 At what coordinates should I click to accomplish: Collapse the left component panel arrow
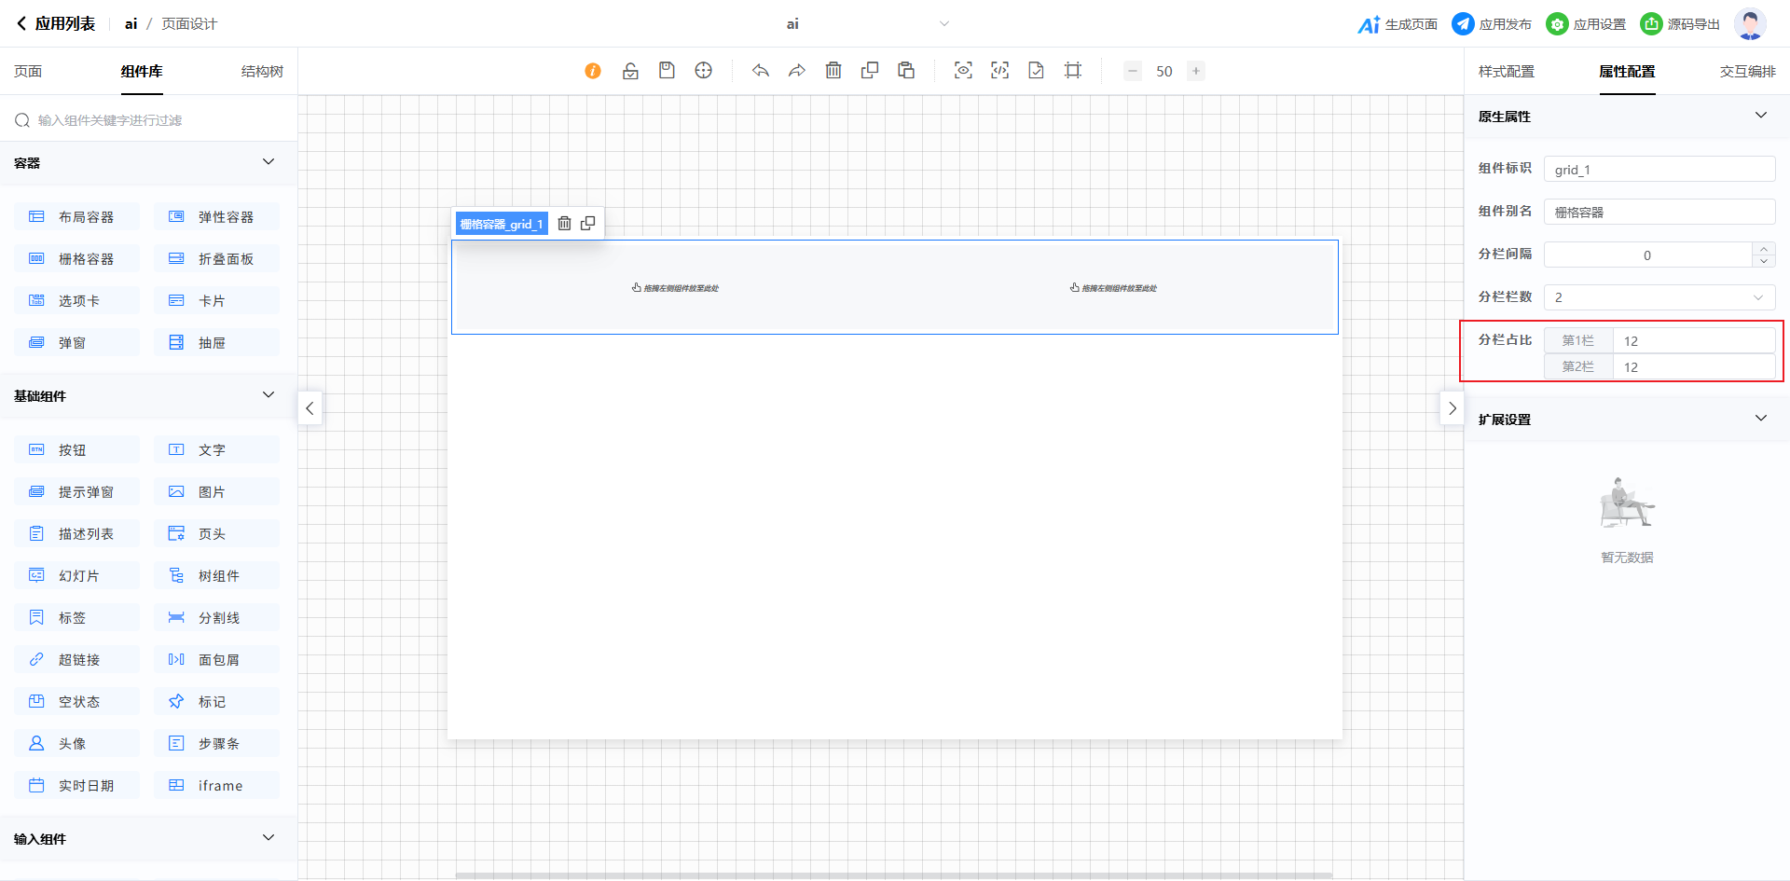click(310, 408)
